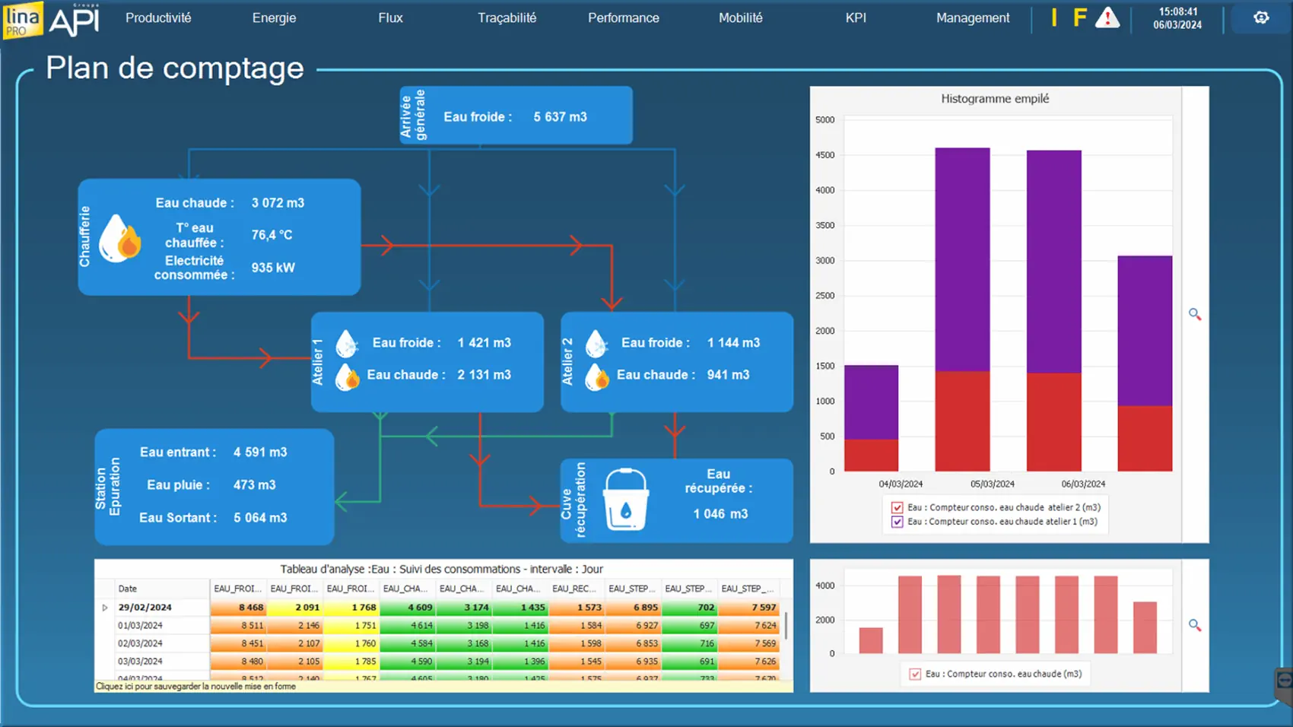Expand the 29/02/2024 table row
Screen dimensions: 1293x727
pos(105,608)
